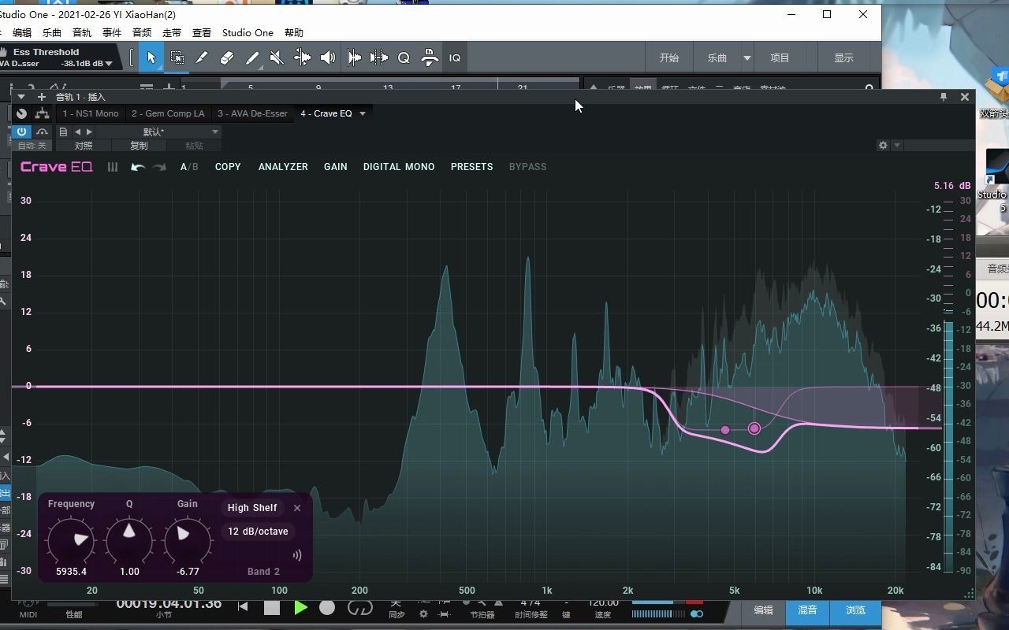Viewport: 1009px width, 630px height.
Task: Toggle Band 2 solo listen icon
Action: [297, 555]
